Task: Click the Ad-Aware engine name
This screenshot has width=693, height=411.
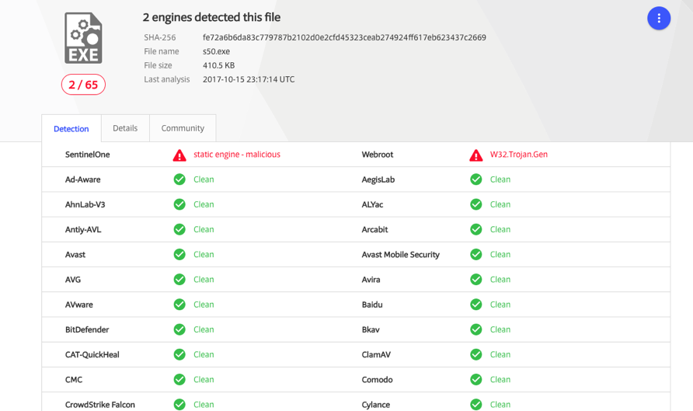Action: [82, 179]
